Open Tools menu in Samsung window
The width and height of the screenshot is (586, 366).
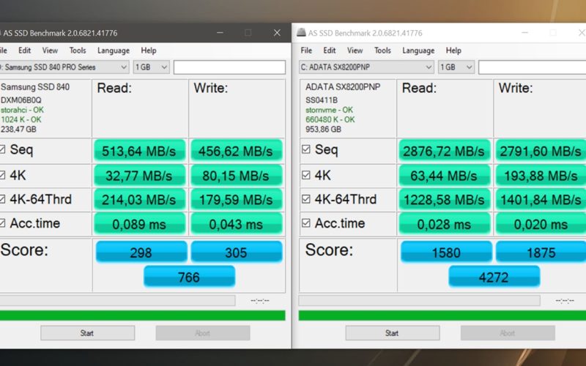(78, 51)
